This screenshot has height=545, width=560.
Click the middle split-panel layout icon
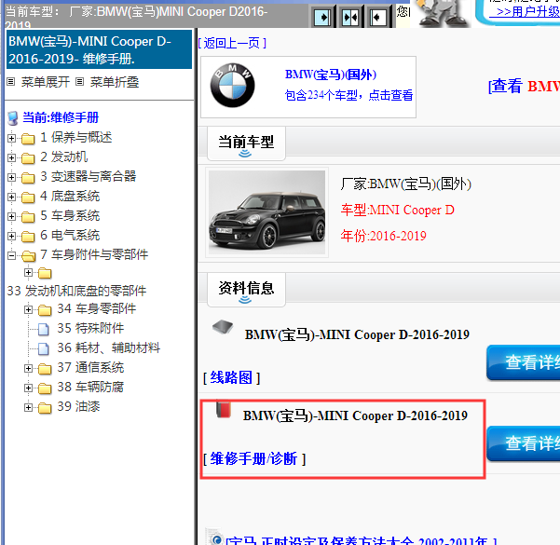pyautogui.click(x=350, y=17)
